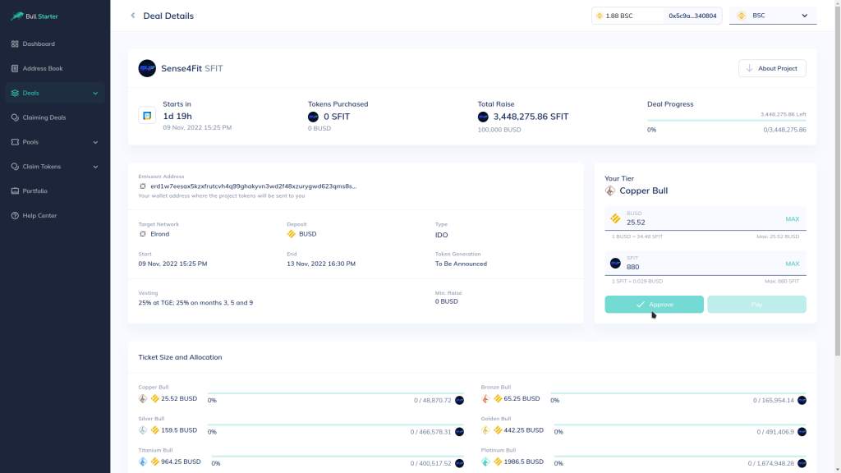The image size is (841, 473).
Task: Click the emission address text
Action: pos(253,186)
